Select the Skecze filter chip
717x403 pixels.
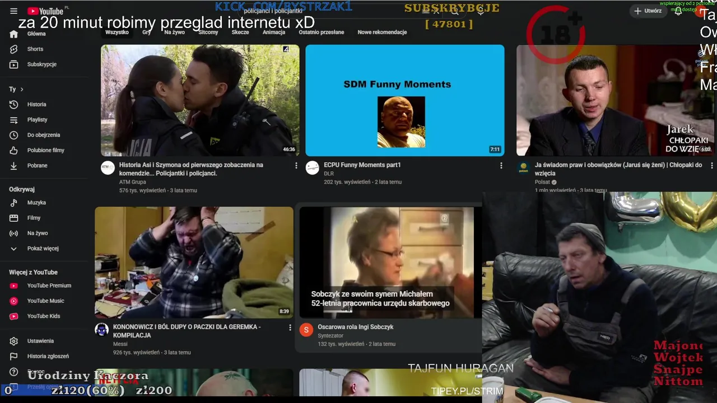[x=240, y=32]
